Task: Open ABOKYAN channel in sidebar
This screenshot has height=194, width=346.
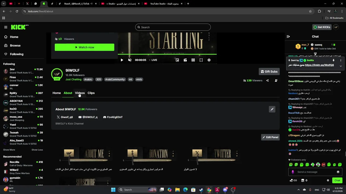Action: [x=23, y=103]
